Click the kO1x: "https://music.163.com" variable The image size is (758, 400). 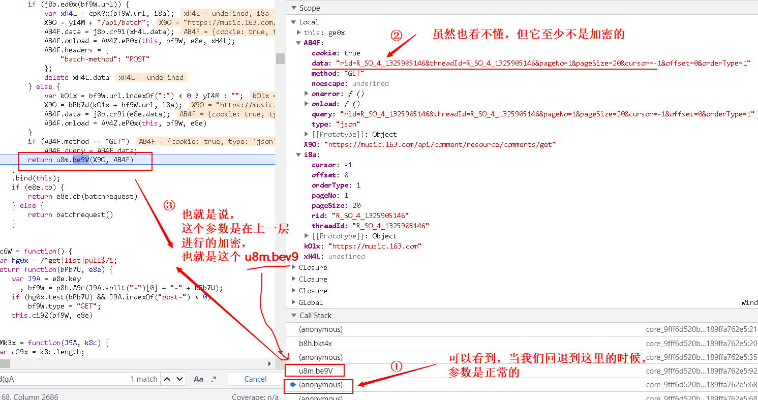(x=362, y=246)
